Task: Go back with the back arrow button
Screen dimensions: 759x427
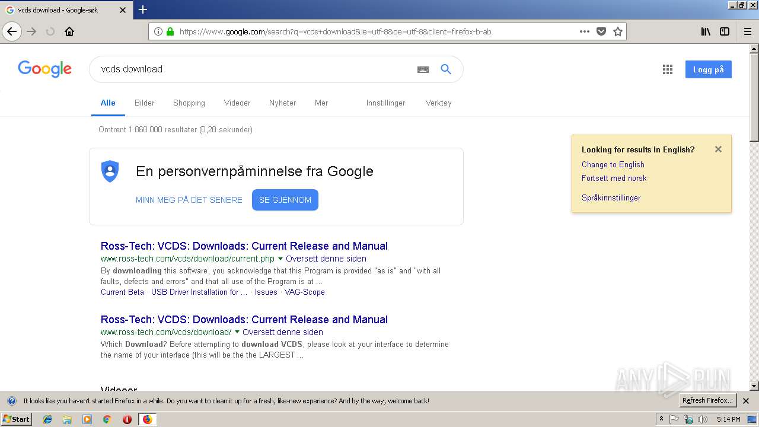Action: (x=12, y=31)
